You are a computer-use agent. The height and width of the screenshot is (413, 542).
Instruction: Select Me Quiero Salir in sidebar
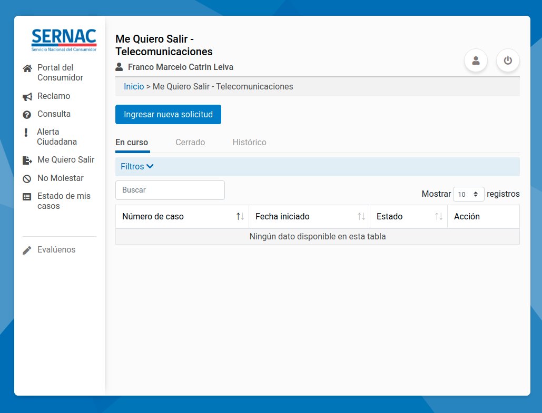tap(66, 159)
